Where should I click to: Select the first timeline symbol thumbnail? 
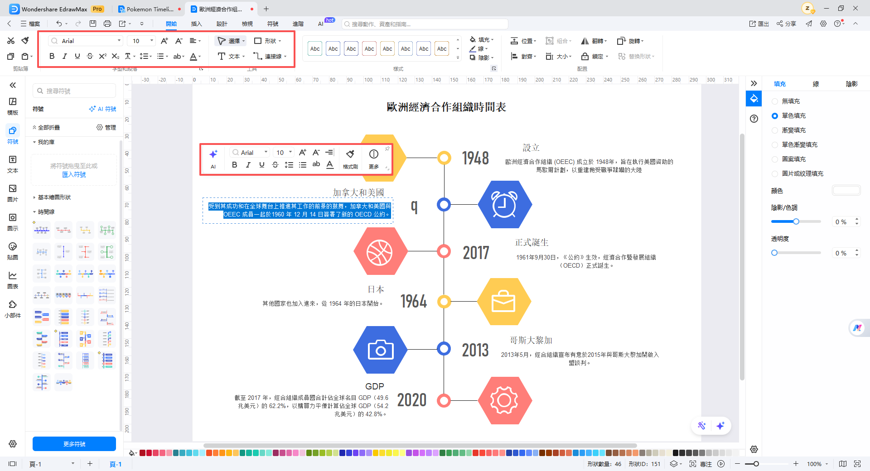click(x=42, y=230)
